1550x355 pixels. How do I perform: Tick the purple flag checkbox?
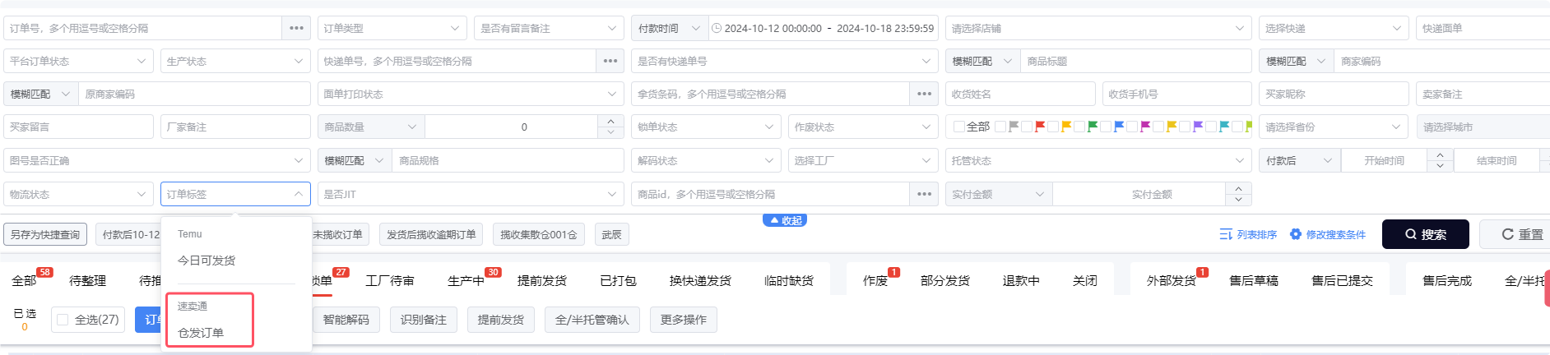coord(1185,127)
